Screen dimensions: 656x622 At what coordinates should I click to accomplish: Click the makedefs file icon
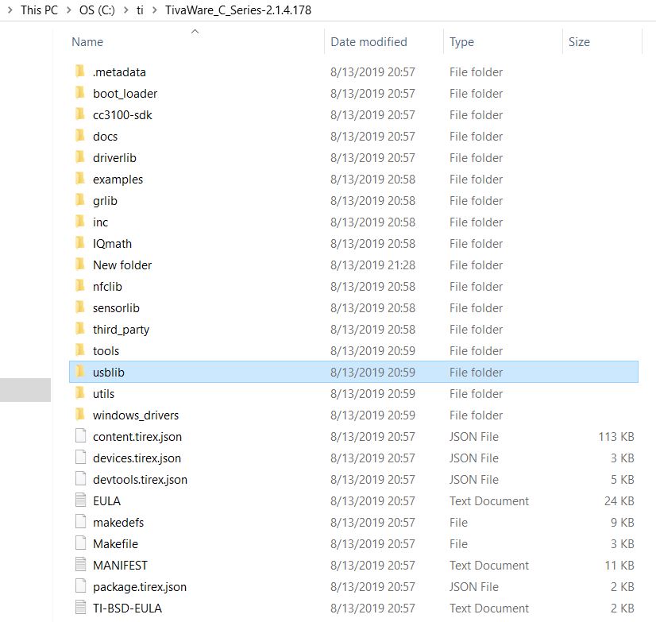click(x=80, y=522)
